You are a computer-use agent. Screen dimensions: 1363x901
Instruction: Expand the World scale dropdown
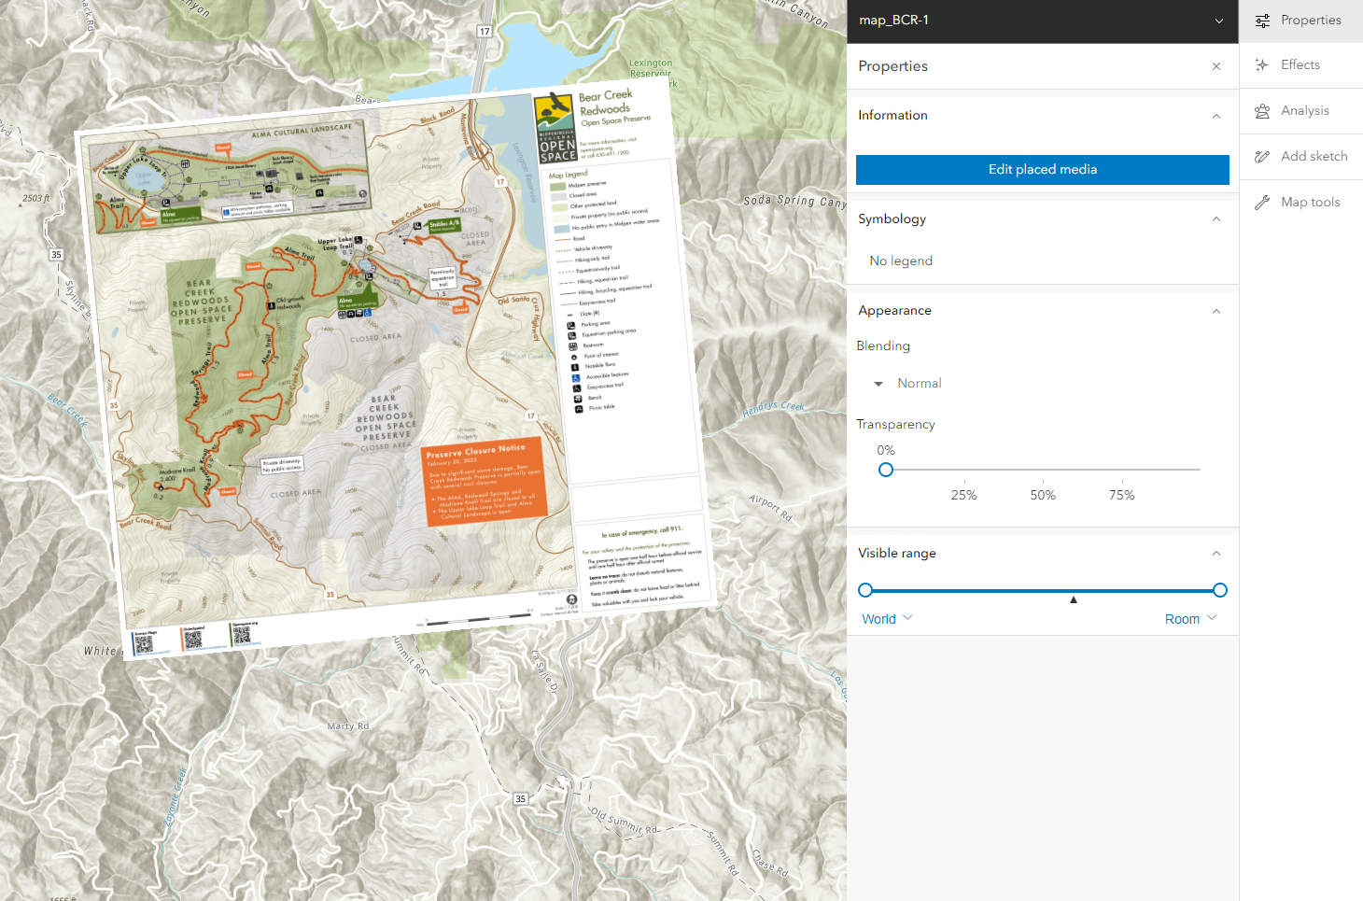tap(885, 618)
